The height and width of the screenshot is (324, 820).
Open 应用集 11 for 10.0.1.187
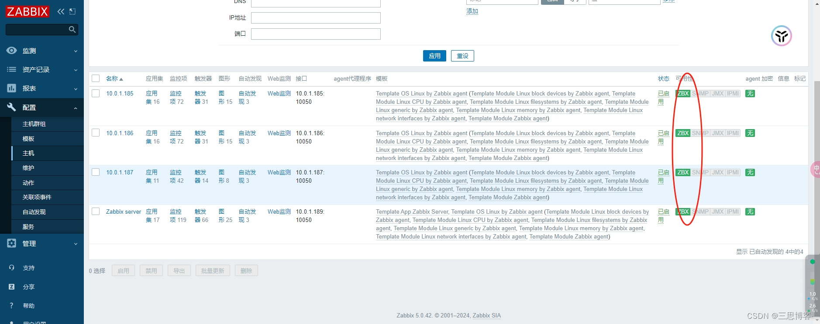point(152,176)
